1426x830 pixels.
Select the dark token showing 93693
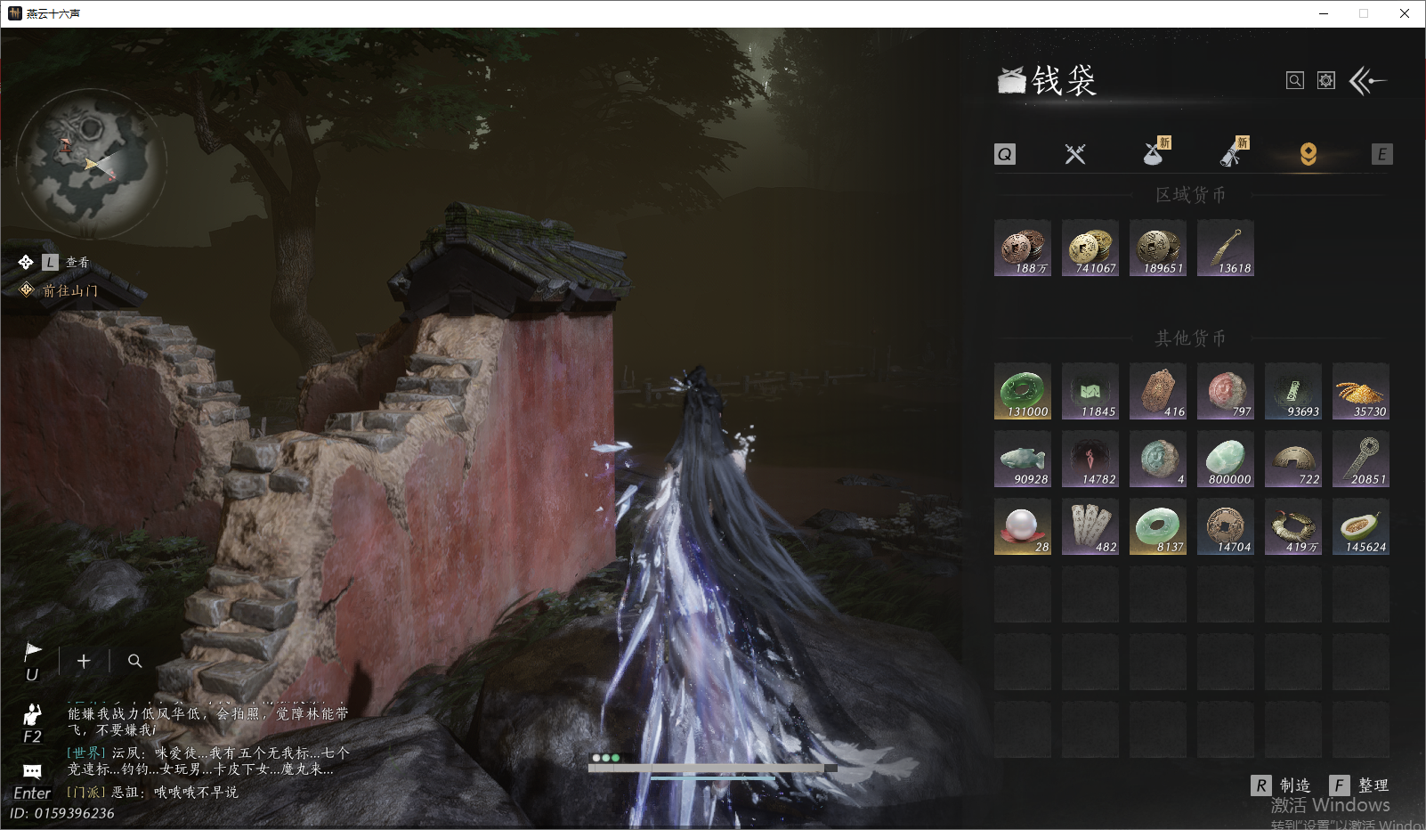(1293, 391)
